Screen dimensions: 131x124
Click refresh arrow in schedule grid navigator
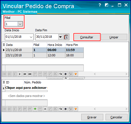(60, 74)
